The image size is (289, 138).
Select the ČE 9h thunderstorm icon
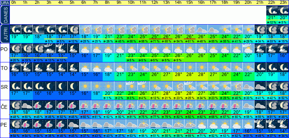click(120, 105)
